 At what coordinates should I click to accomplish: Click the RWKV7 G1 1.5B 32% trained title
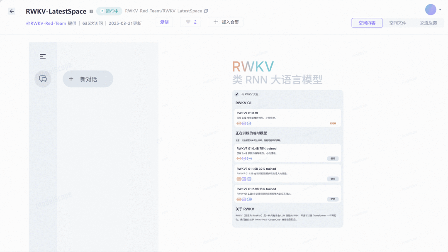click(x=256, y=169)
